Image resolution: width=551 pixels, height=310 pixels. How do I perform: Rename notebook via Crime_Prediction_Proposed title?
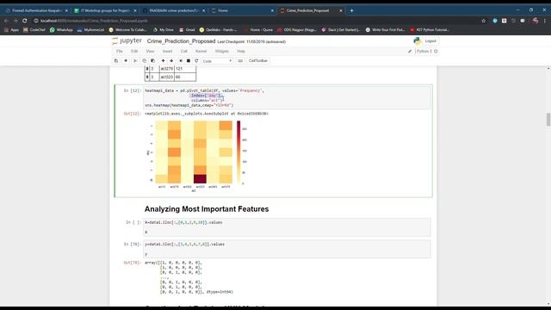(x=181, y=41)
